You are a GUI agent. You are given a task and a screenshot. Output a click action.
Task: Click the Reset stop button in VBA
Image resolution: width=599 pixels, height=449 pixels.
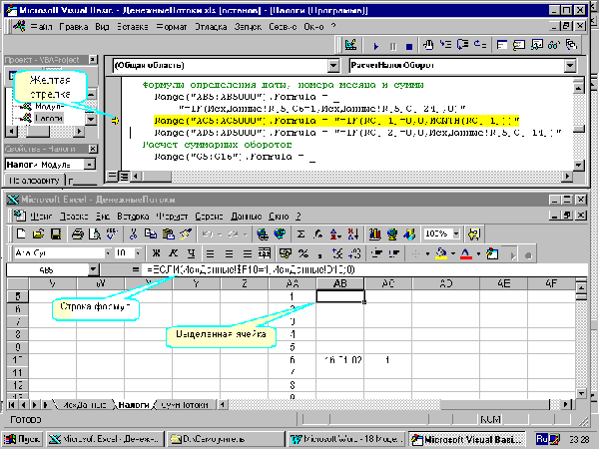(x=408, y=46)
